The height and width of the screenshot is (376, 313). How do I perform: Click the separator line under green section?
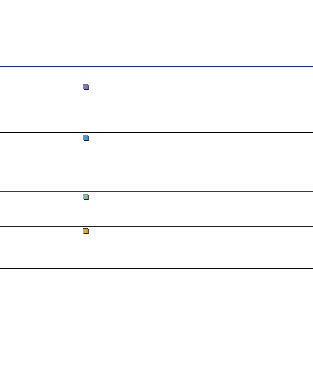tap(156, 226)
